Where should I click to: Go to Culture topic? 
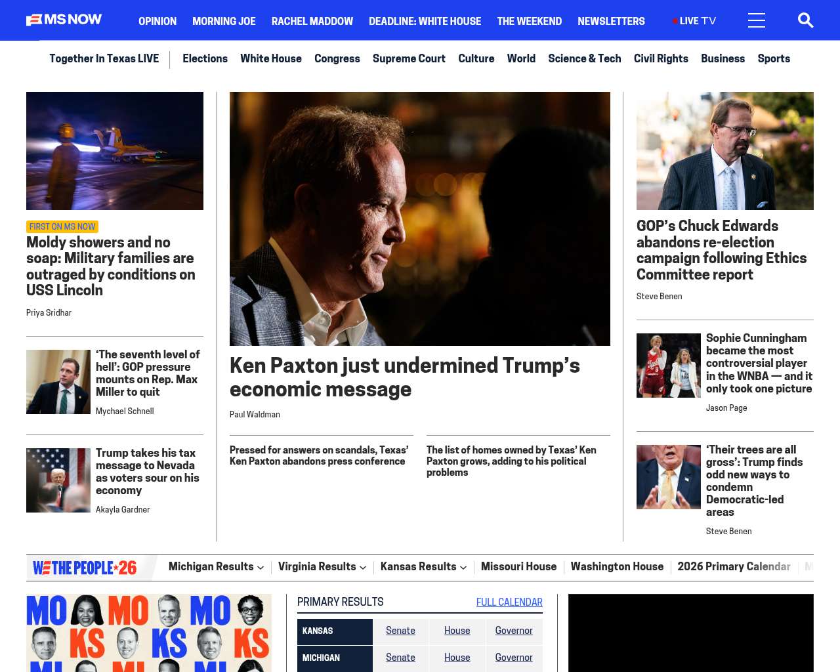pos(476,58)
